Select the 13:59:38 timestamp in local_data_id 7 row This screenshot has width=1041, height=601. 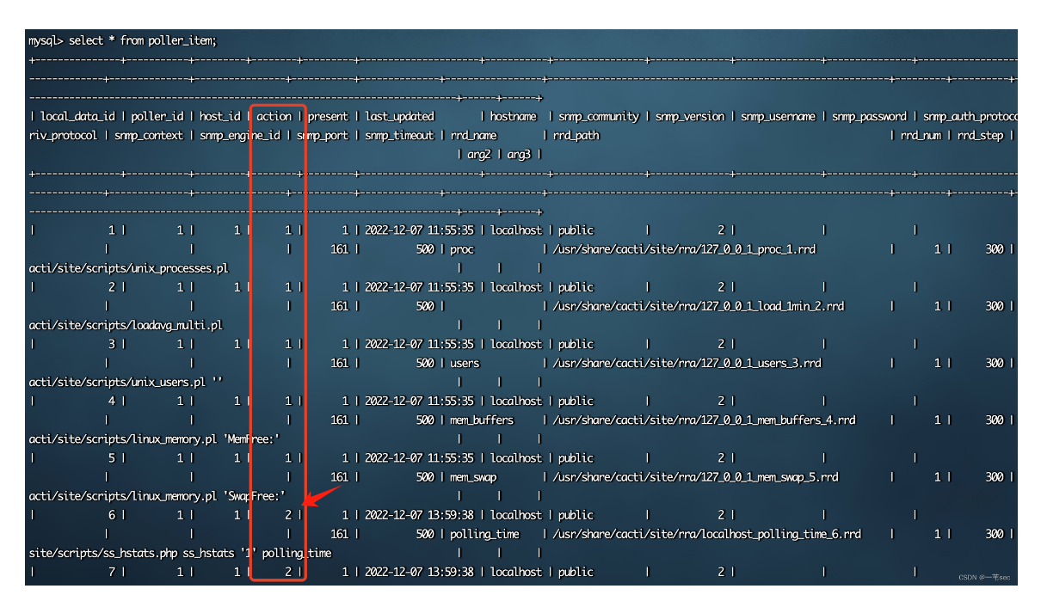click(422, 572)
